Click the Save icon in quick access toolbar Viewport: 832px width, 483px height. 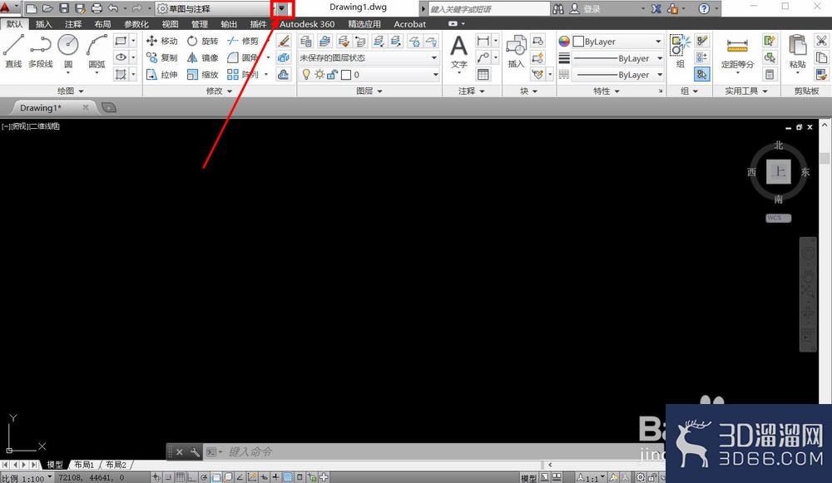pos(64,8)
